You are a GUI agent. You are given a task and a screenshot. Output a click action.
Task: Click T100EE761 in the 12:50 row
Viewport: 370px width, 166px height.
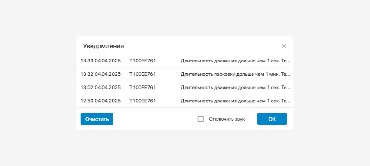142,101
